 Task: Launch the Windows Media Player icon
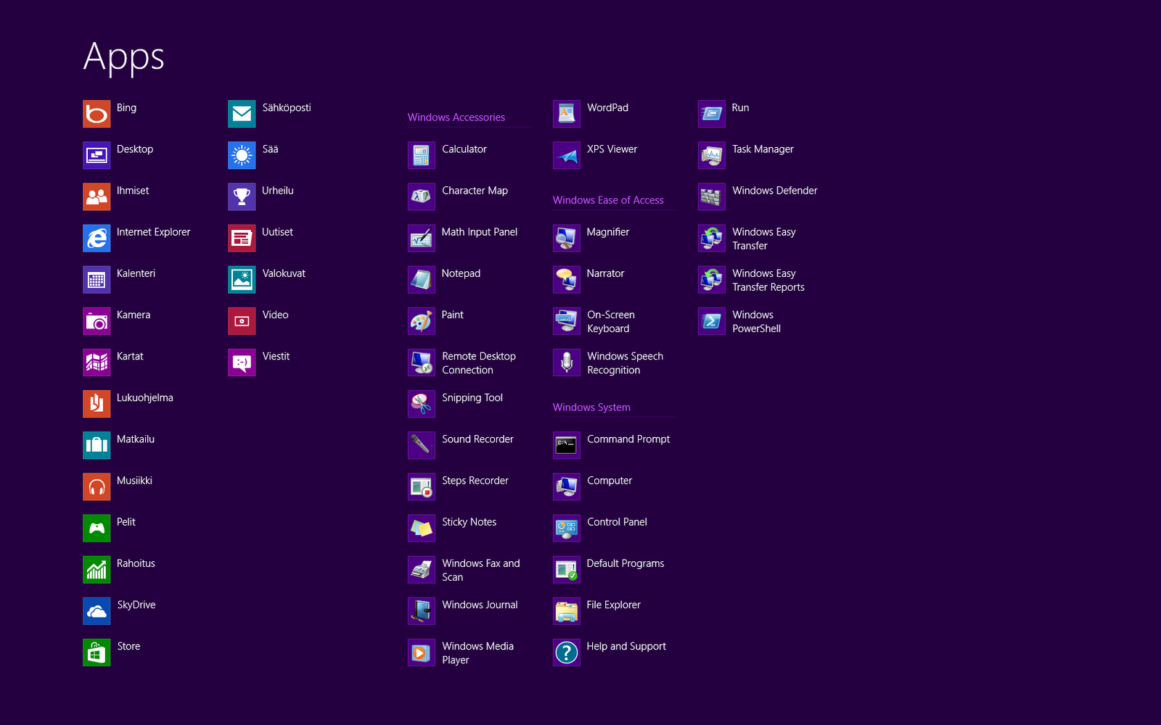[x=422, y=651]
